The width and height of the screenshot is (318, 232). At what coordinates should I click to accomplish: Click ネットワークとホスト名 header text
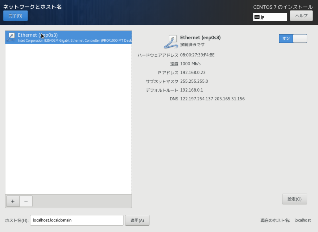point(32,7)
